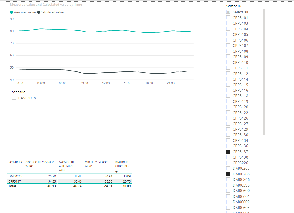
Task: Click the sort arrow under Maximum difference
Action: pyautogui.click(x=116, y=172)
